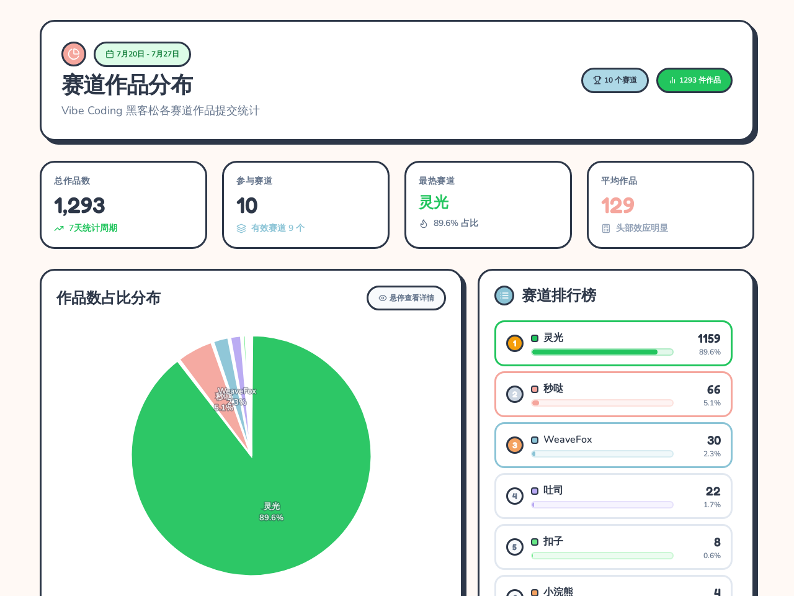Click the flame icon beside 89.6% 占比
The image size is (794, 596).
point(424,223)
